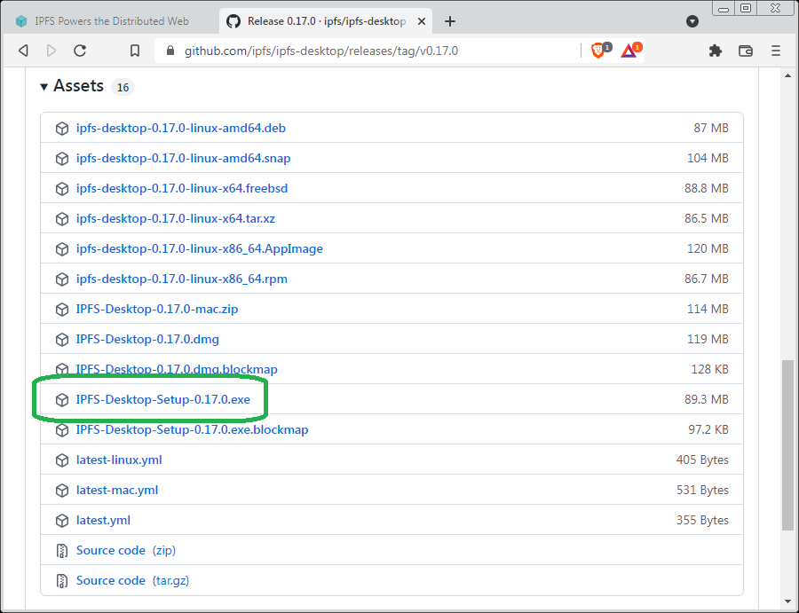Open latest-mac.yml file
Image resolution: width=799 pixels, height=613 pixels.
(117, 490)
